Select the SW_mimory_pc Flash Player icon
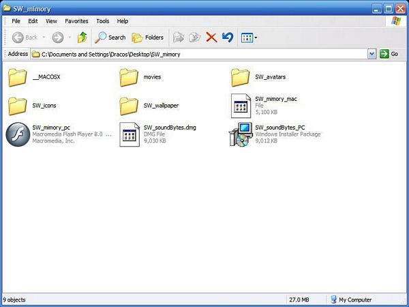409x307 pixels. pos(17,134)
